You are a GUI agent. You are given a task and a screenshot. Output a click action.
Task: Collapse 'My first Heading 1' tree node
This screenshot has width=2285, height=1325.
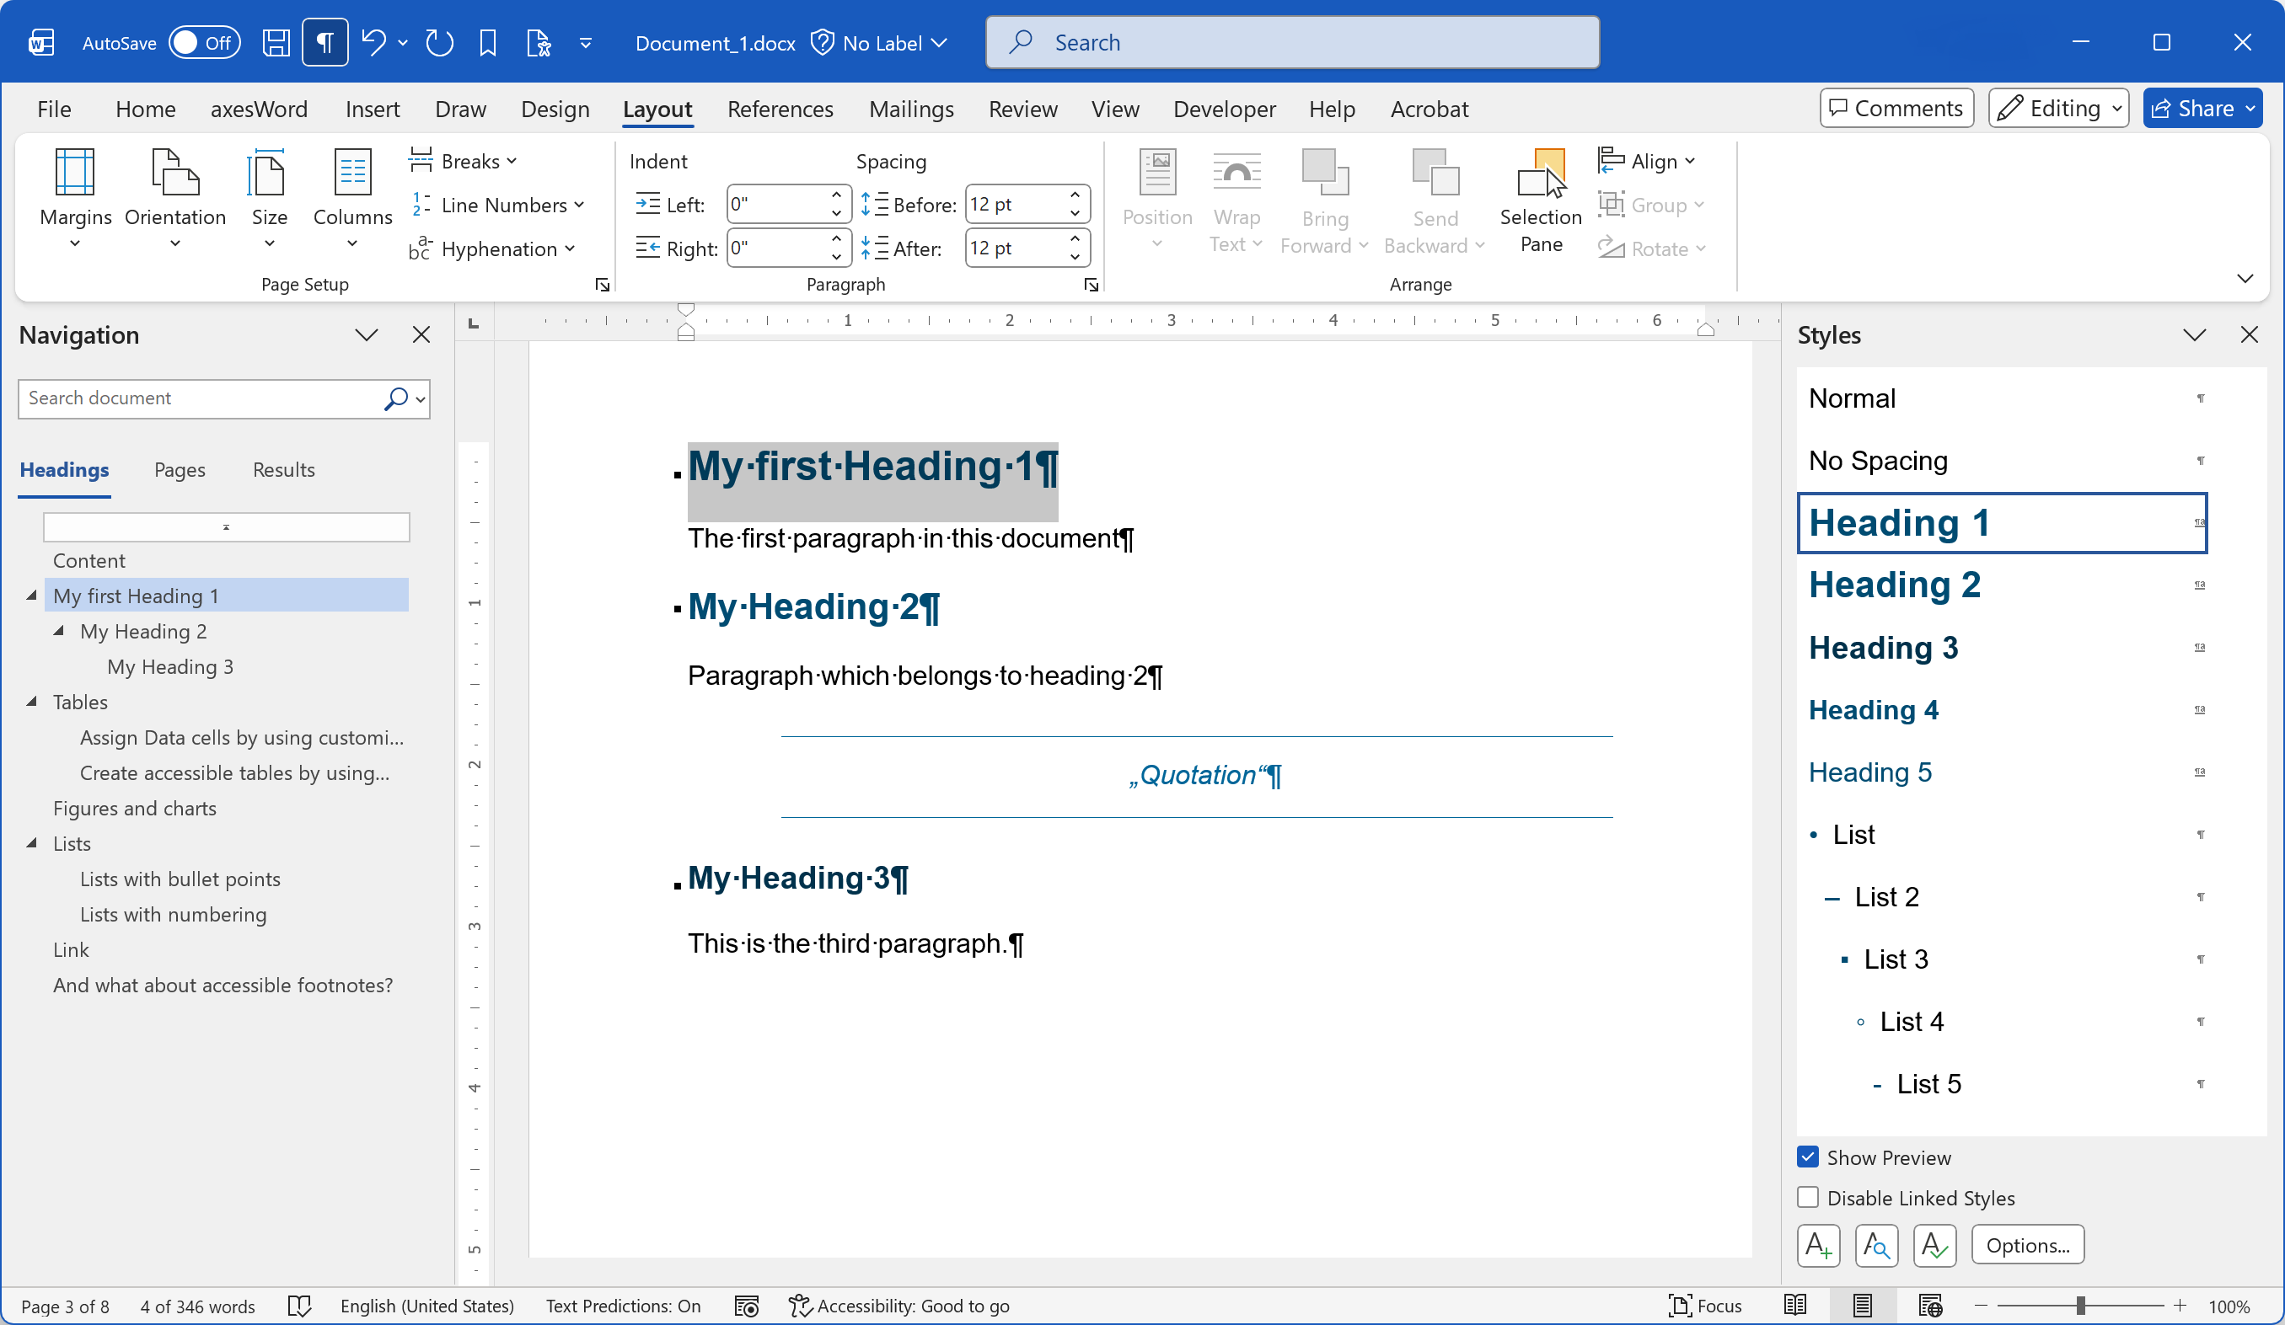pyautogui.click(x=32, y=596)
